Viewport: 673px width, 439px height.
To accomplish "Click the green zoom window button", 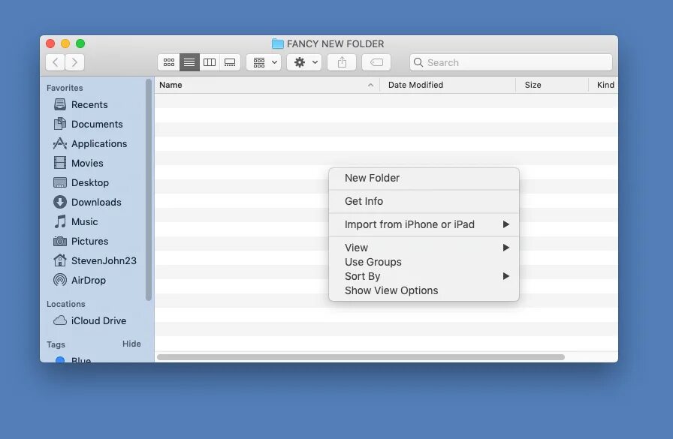I will pos(80,44).
